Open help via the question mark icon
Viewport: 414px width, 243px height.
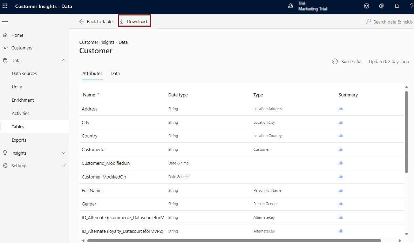pos(411,6)
